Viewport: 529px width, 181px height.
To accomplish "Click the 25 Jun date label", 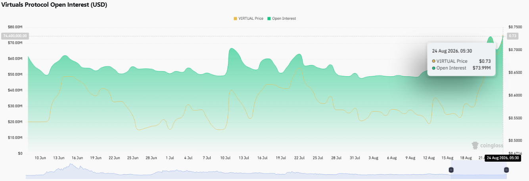I will click(133, 158).
